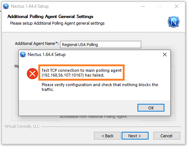Click the main window title 'Nectus 1.64.4 Setup'

pos(29,6)
